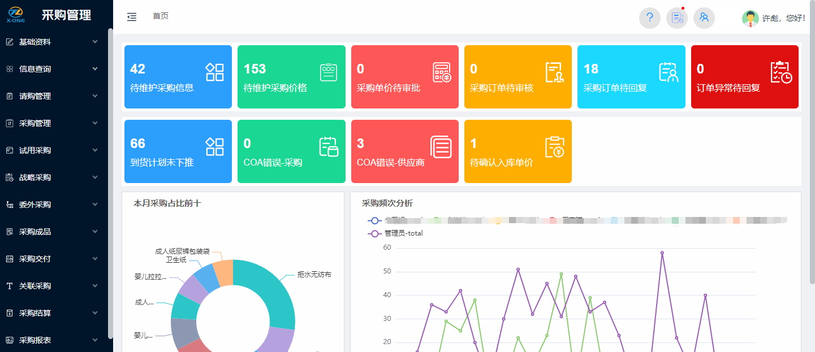Open the 采购订单待回复 card
Viewport: 815px width, 352px height.
[x=631, y=77]
